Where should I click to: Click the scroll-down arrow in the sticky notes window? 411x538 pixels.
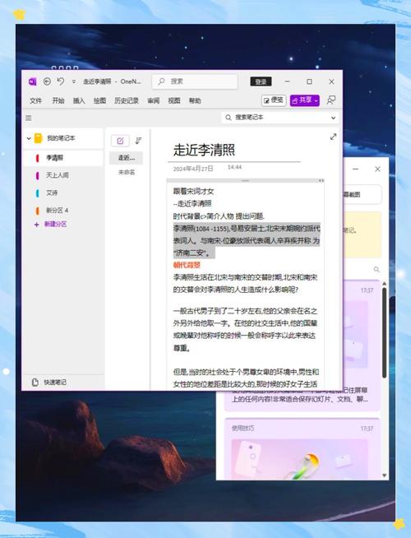click(x=384, y=475)
